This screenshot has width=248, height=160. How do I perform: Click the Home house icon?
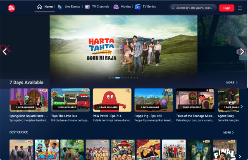coord(39,7)
